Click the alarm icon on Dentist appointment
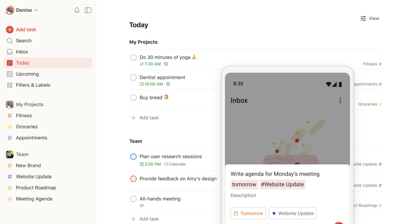Image resolution: width=411 pixels, height=224 pixels. [x=168, y=84]
